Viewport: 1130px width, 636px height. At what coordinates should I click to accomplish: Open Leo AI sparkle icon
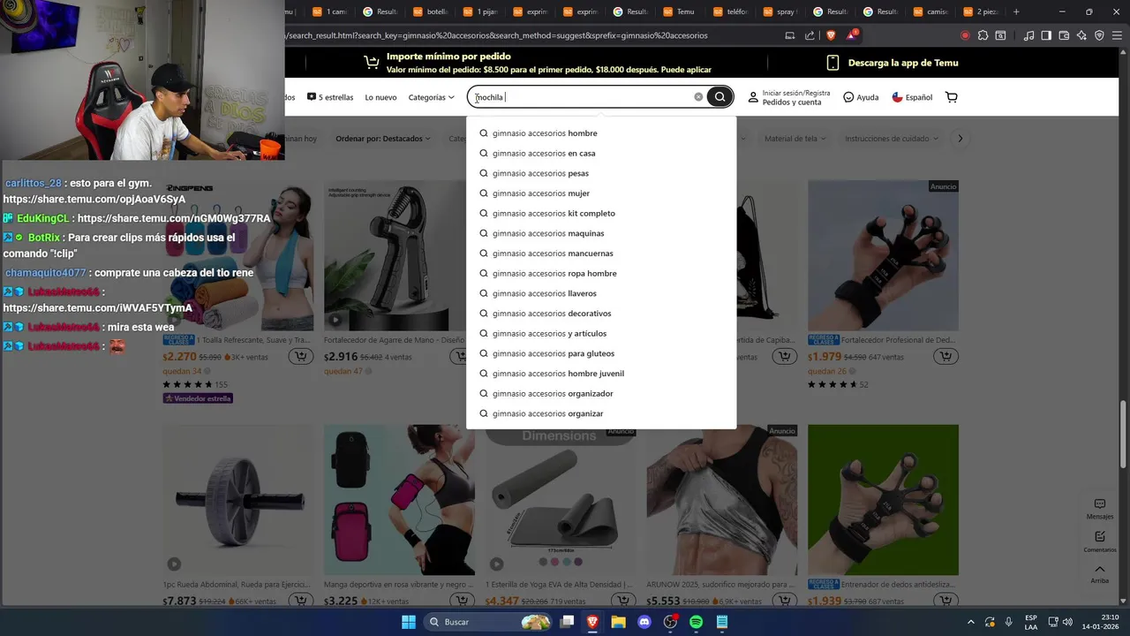1081,35
